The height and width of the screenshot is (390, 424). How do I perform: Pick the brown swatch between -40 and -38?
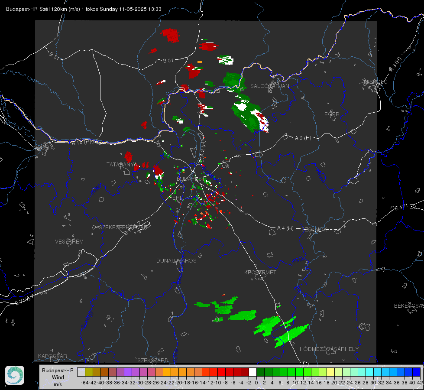104,372
